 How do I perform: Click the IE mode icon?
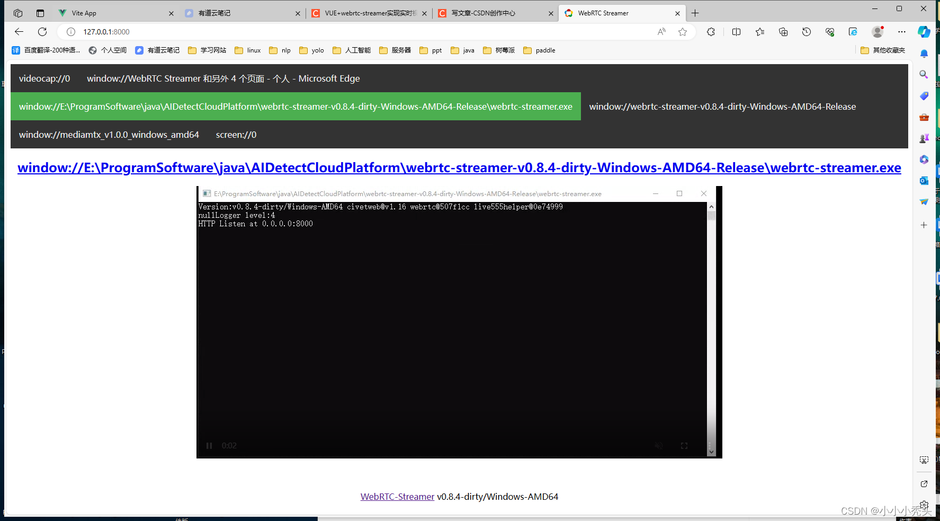coord(853,32)
